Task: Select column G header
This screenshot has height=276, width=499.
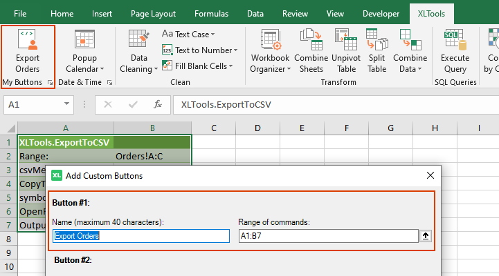Action: (390, 128)
